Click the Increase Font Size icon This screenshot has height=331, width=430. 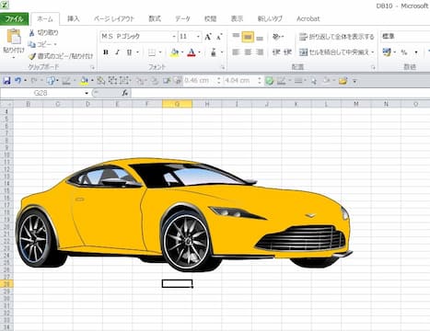[208, 37]
